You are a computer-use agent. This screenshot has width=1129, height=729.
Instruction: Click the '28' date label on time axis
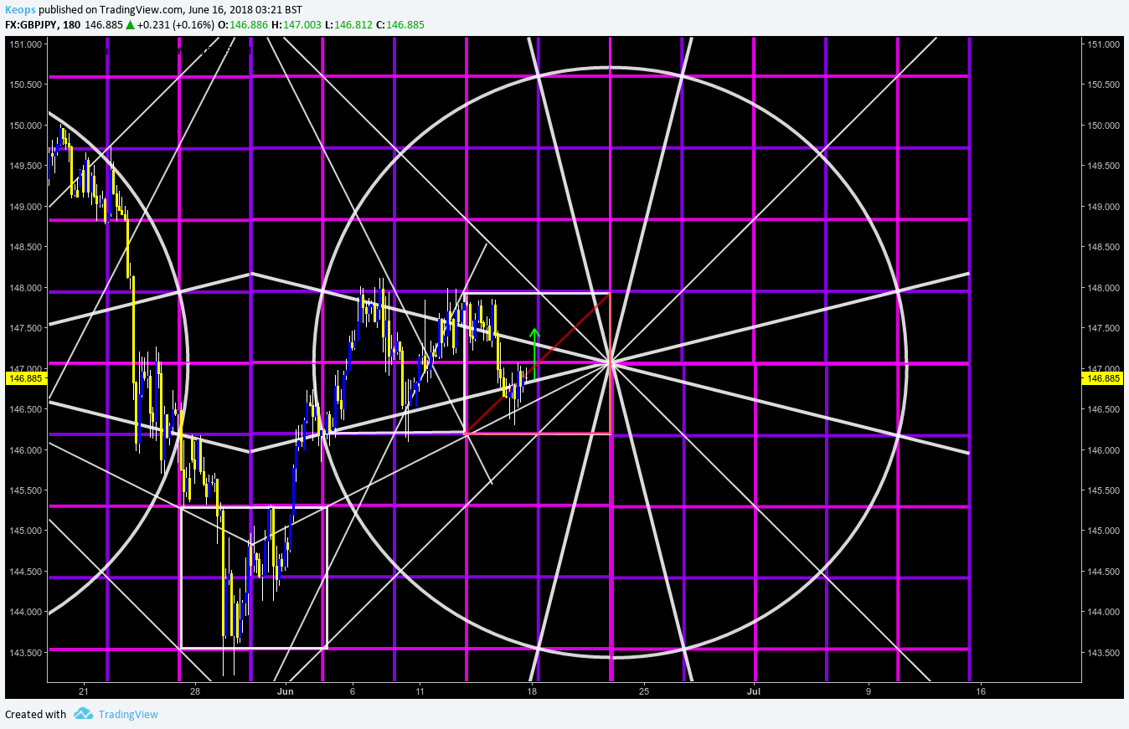click(194, 690)
